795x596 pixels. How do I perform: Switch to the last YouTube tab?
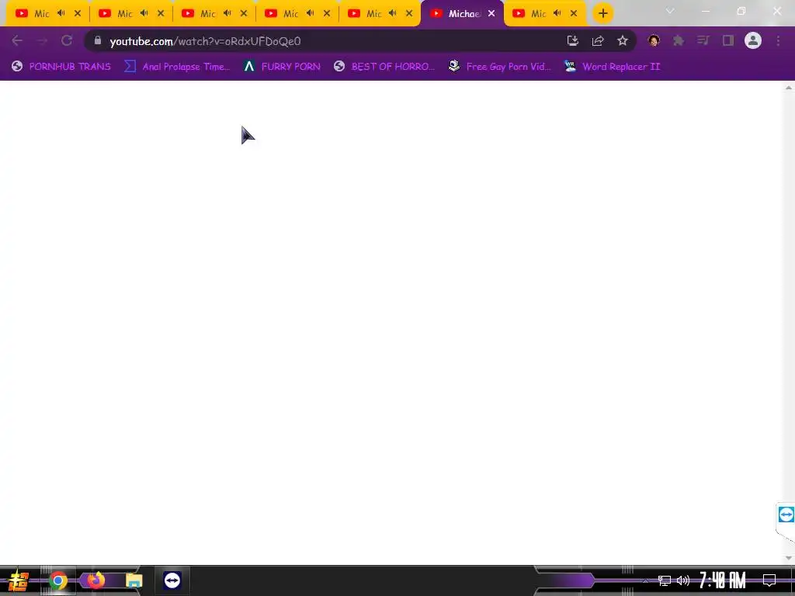(x=543, y=14)
